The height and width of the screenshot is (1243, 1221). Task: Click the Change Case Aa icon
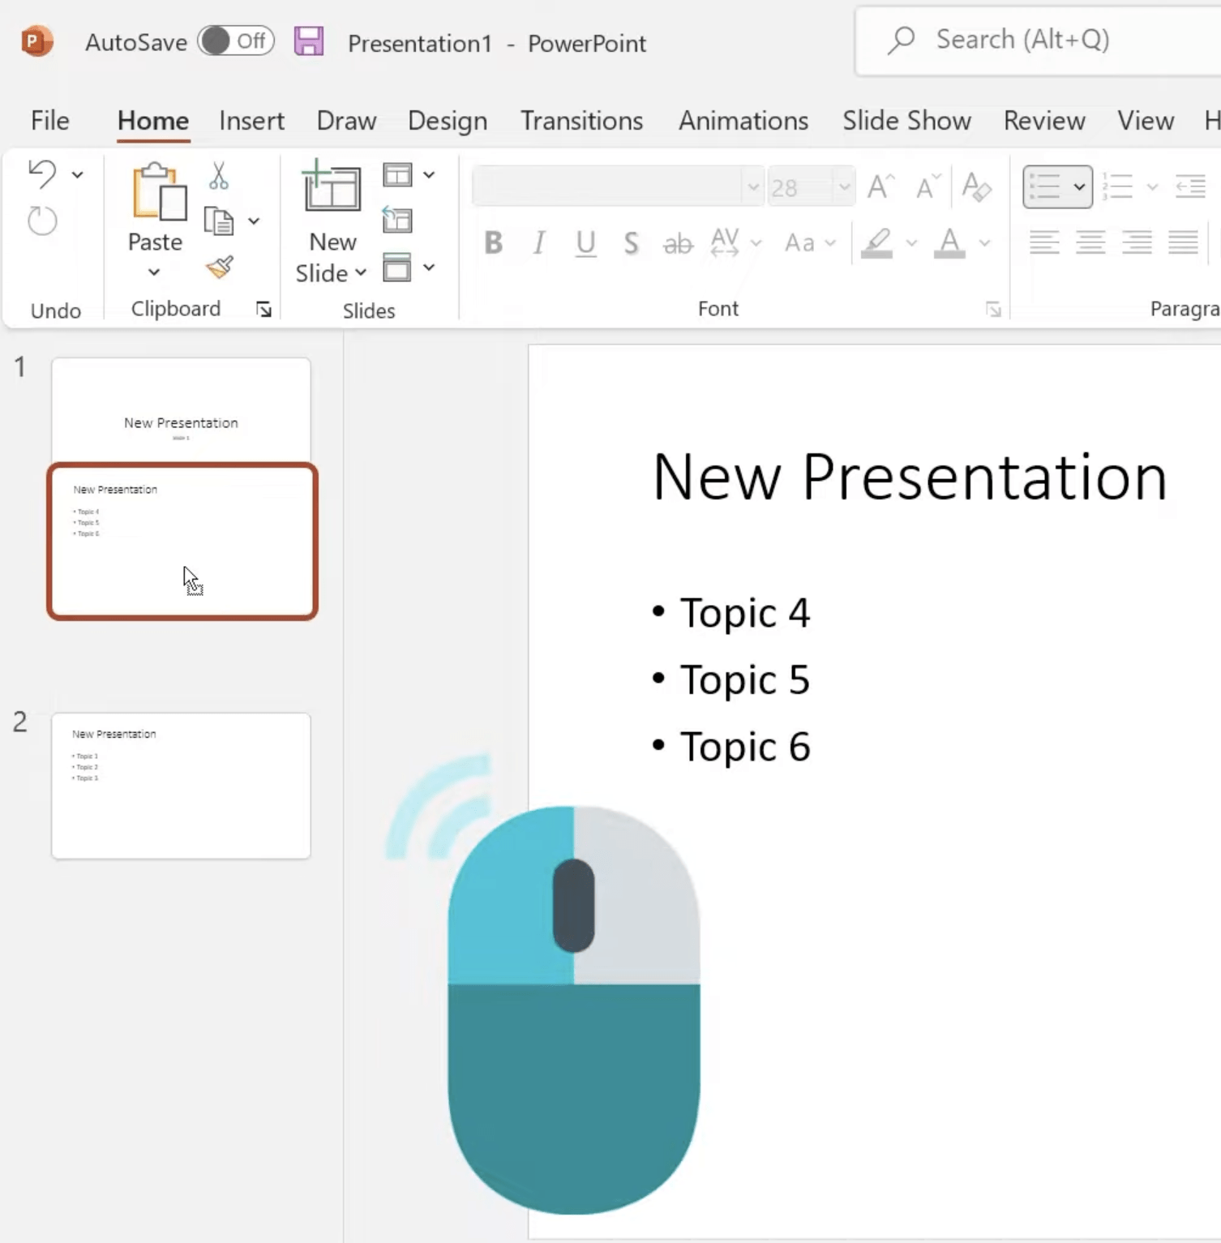[x=799, y=242]
